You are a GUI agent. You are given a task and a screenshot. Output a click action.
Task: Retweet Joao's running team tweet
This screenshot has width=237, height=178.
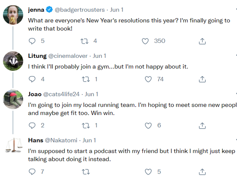click(85, 125)
